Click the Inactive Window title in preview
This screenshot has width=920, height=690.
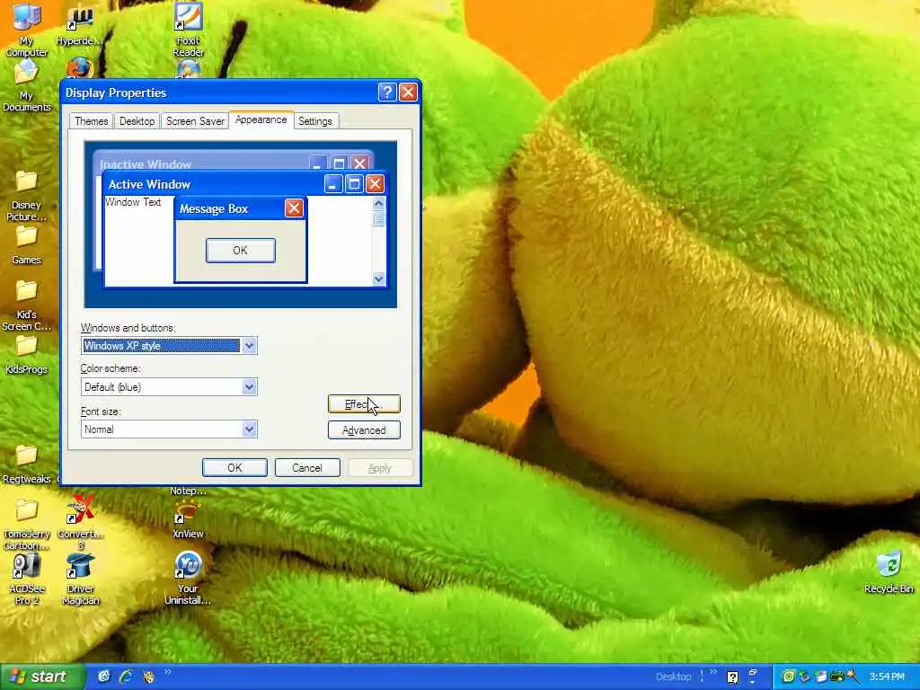click(x=146, y=164)
